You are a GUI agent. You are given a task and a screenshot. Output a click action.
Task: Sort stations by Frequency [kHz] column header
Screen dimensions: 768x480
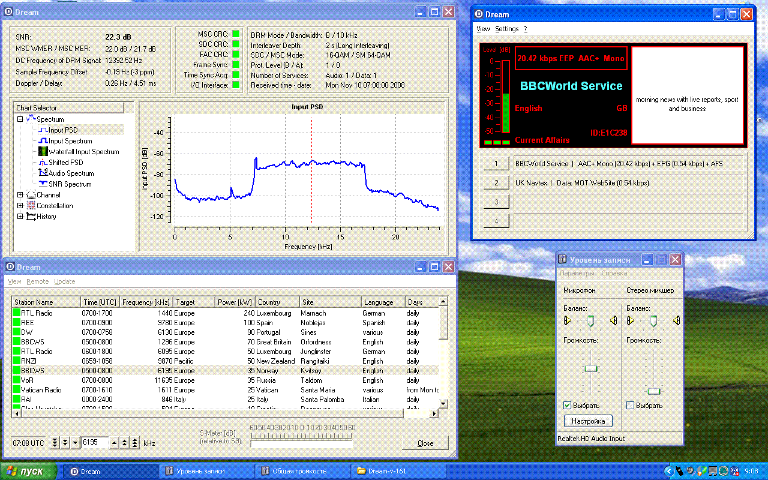pos(145,302)
